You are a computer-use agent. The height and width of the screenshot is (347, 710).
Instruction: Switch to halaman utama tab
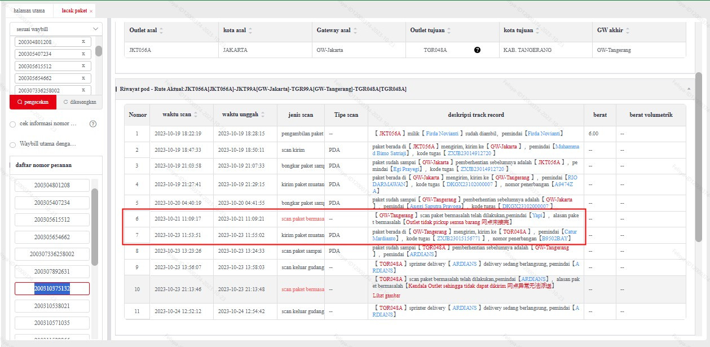[x=29, y=11]
